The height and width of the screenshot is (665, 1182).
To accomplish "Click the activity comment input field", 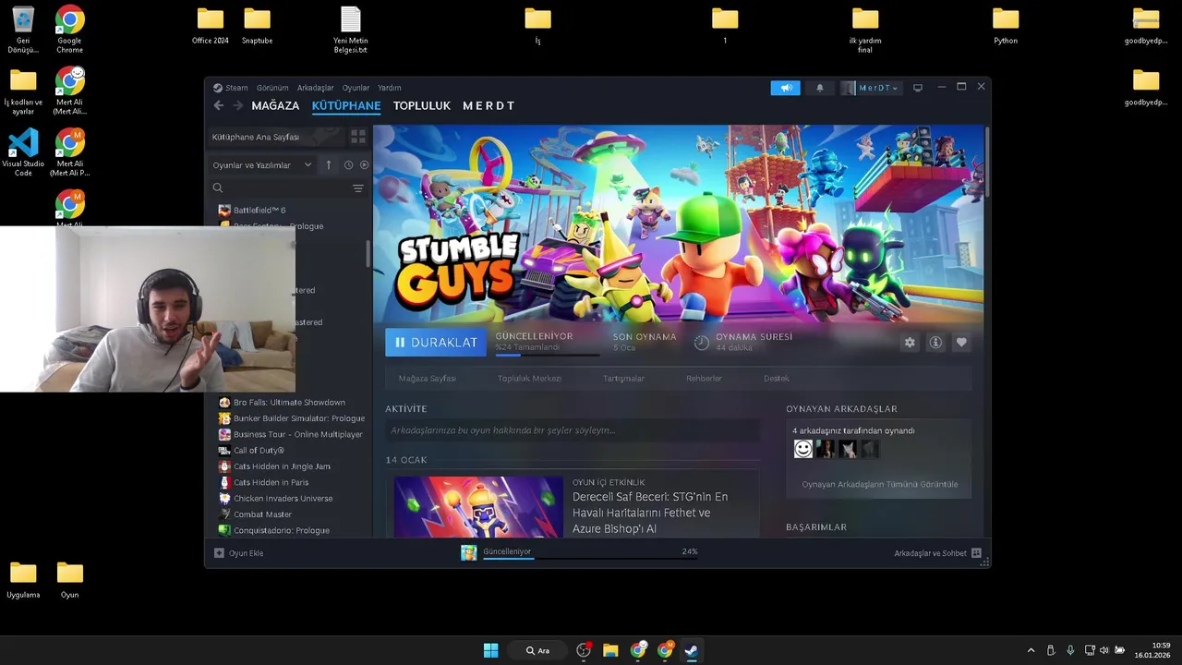I will pyautogui.click(x=573, y=430).
